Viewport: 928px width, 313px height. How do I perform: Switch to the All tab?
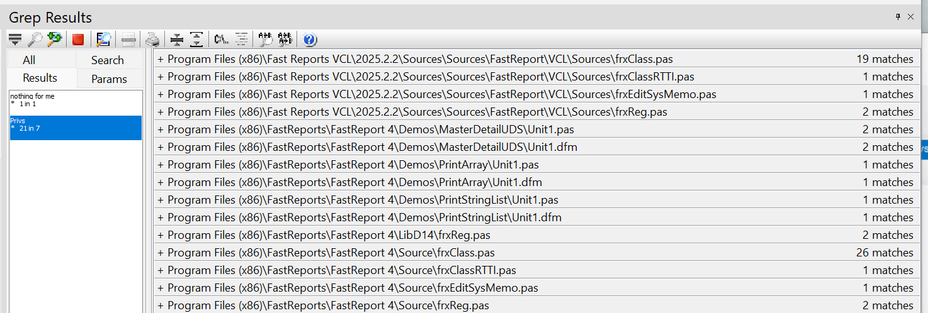point(29,60)
